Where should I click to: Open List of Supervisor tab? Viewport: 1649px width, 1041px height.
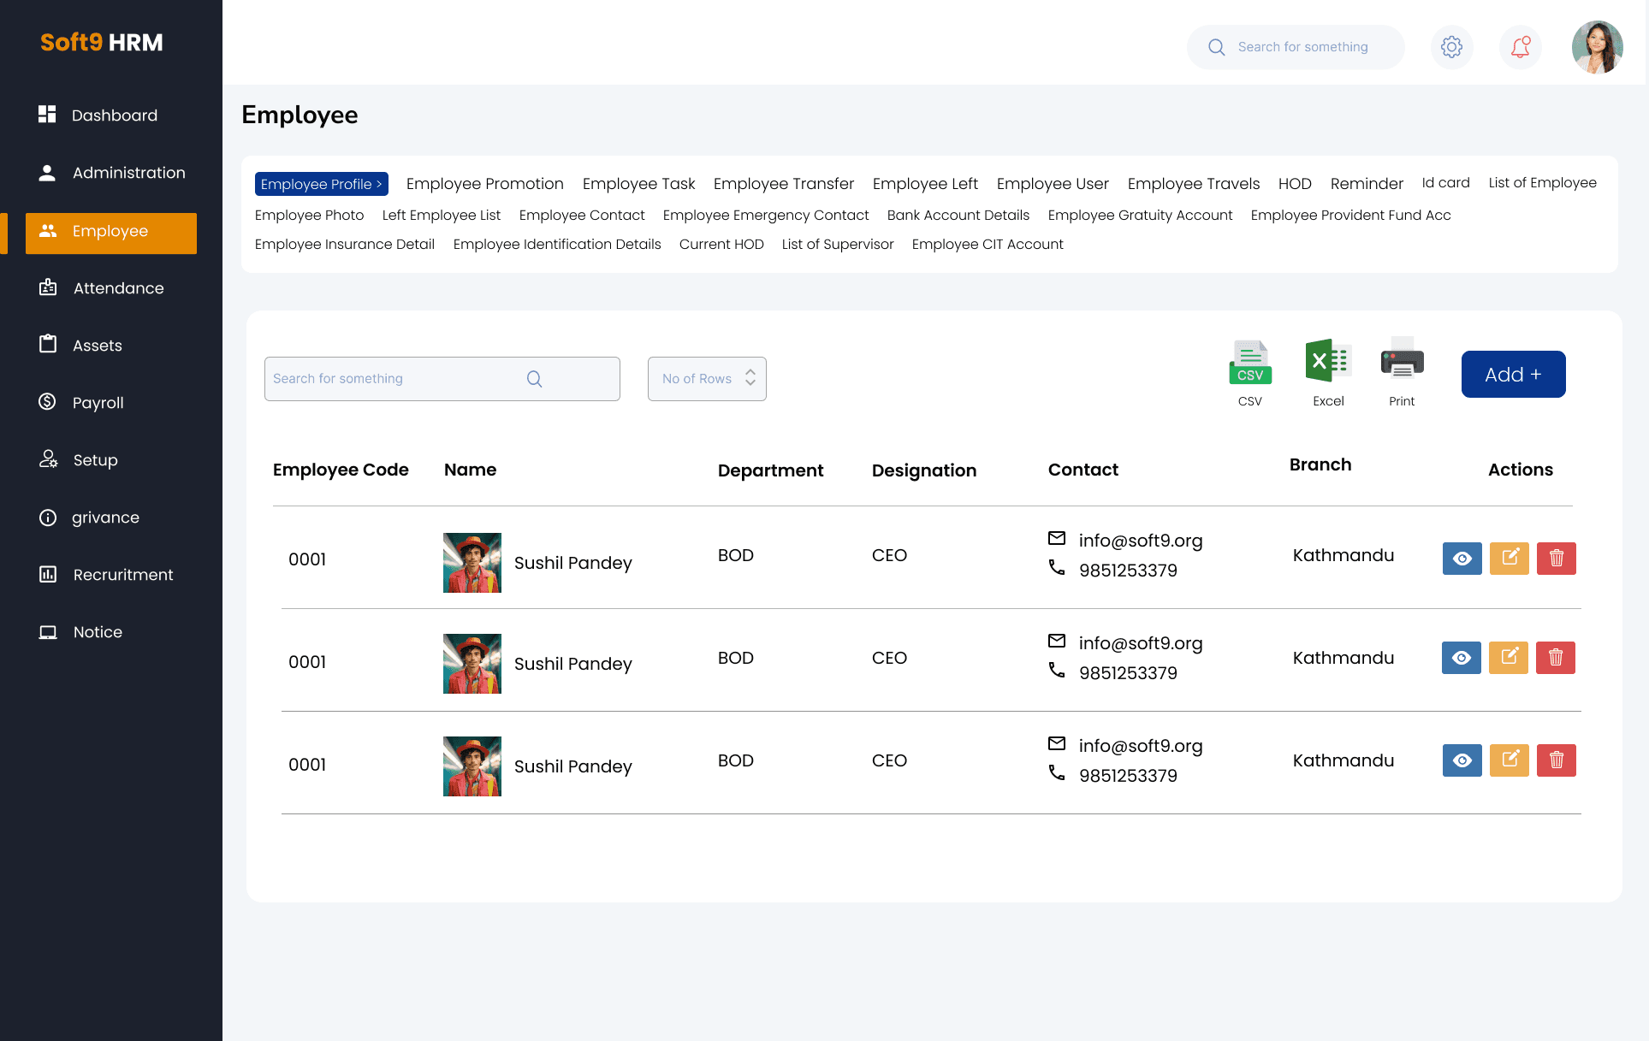(838, 245)
